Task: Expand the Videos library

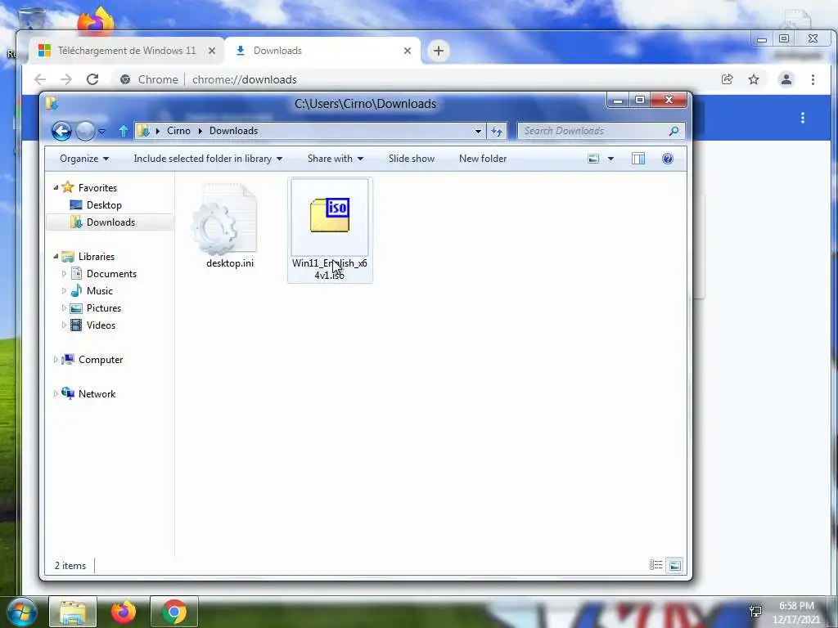Action: (64, 325)
